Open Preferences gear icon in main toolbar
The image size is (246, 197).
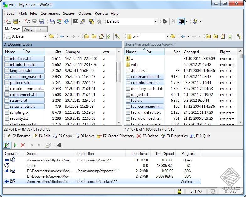pos(164,21)
